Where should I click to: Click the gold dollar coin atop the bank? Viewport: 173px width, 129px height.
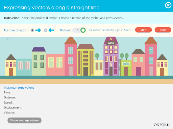[x=111, y=39]
